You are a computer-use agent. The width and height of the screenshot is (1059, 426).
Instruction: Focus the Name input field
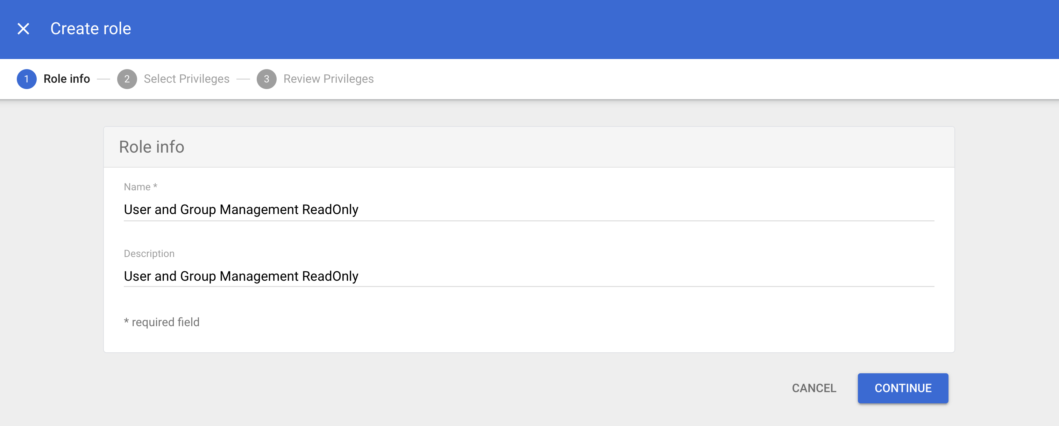[529, 210]
